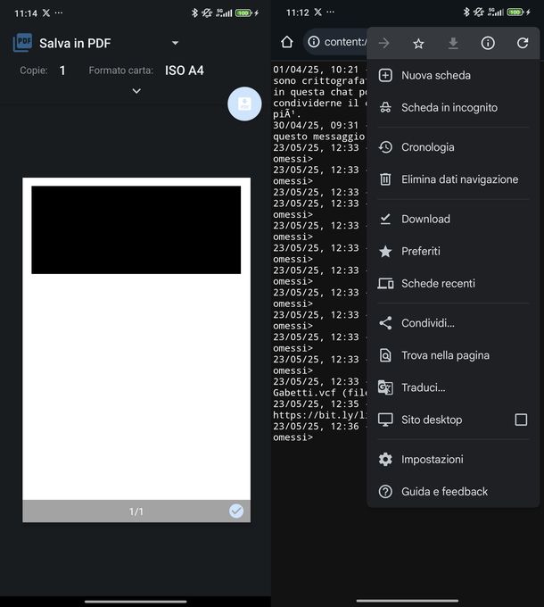Viewport: 544px width, 607px height.
Task: Select Scheda in incognito
Action: [449, 108]
